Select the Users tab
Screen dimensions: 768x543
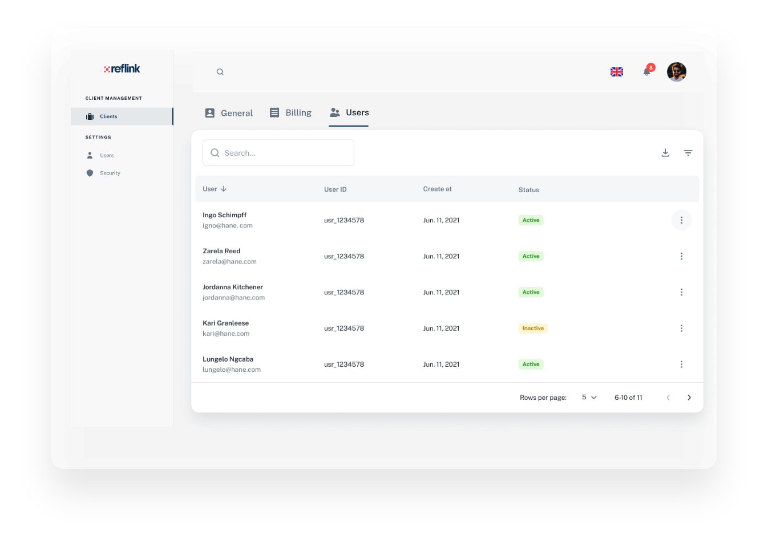click(x=349, y=113)
